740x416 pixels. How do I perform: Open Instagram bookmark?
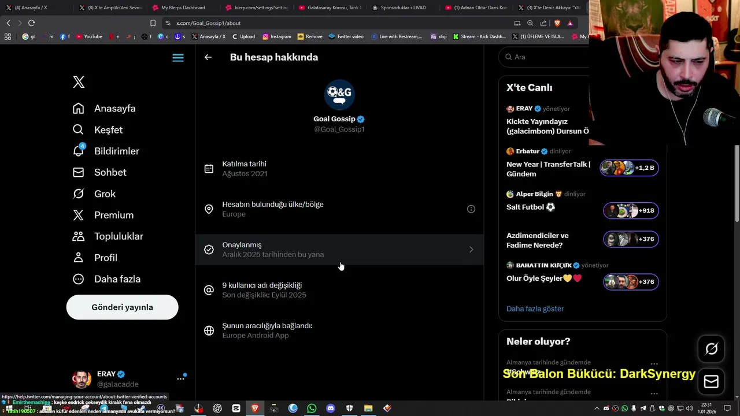(277, 36)
